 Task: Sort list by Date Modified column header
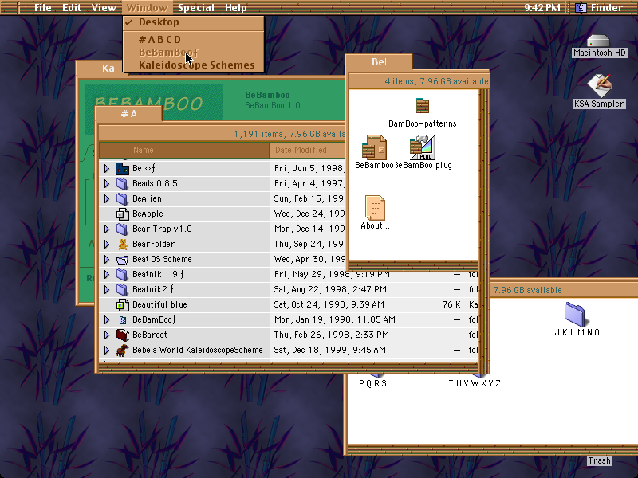click(x=307, y=150)
